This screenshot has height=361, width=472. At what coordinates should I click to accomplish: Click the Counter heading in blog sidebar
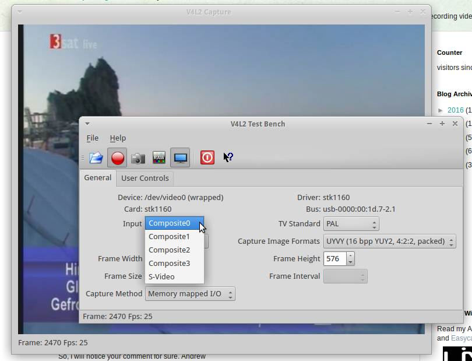[x=449, y=52]
